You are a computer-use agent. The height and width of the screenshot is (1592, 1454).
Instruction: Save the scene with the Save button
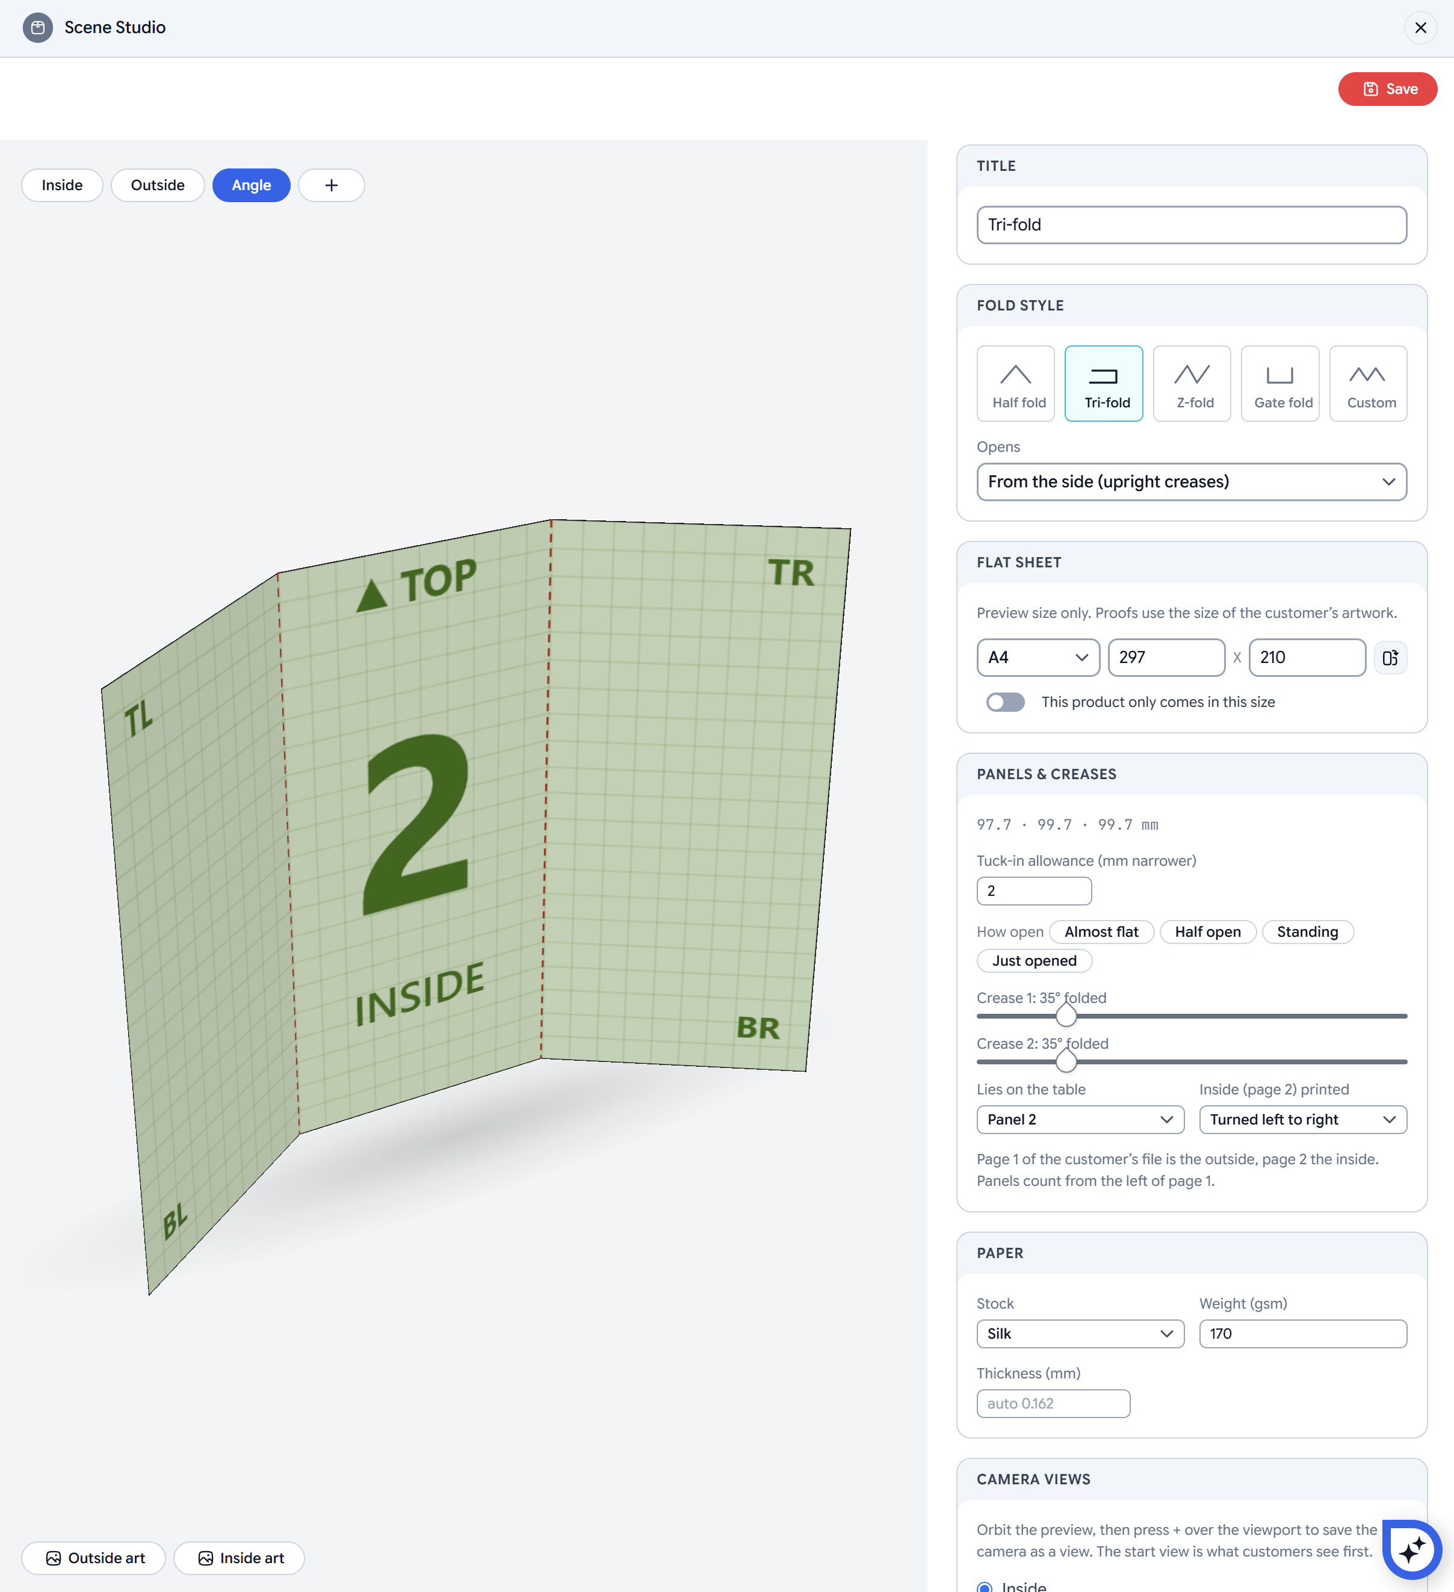tap(1387, 89)
